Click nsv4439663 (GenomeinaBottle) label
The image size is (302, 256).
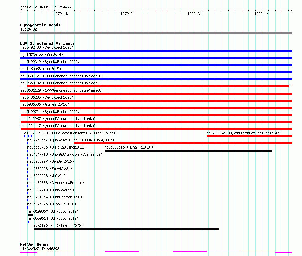tap(56, 183)
